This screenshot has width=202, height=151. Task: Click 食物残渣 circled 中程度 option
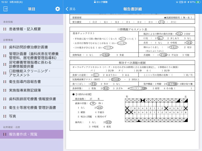106,55
